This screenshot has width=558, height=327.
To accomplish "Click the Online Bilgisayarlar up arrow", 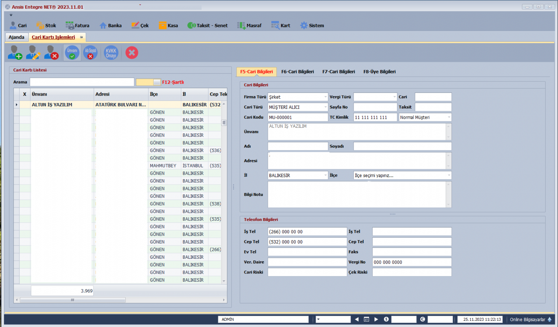I will pyautogui.click(x=549, y=319).
